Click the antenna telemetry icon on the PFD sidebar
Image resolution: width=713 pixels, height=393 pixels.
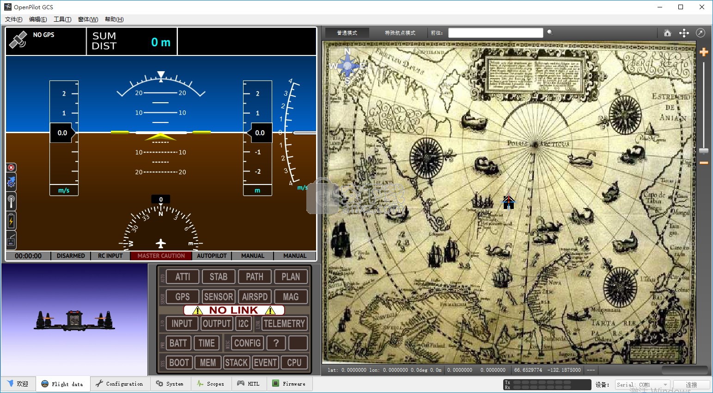(11, 202)
